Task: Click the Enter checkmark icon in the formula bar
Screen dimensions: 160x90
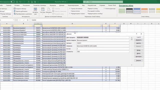Action: pos(24,20)
